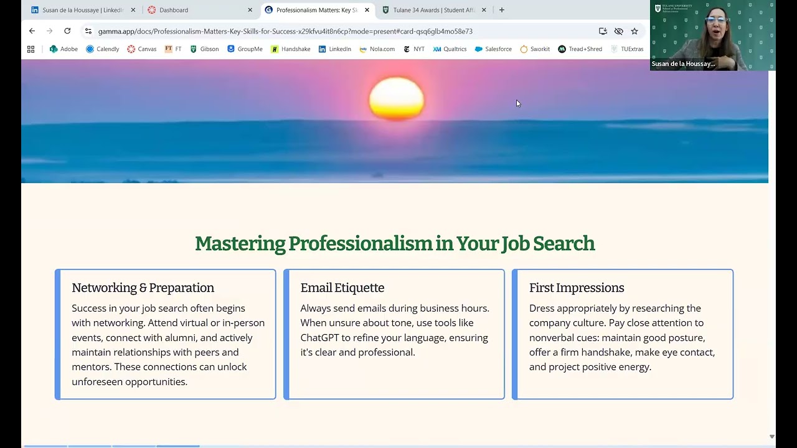Open the Gibson bookmark
This screenshot has height=448, width=797.
click(204, 49)
